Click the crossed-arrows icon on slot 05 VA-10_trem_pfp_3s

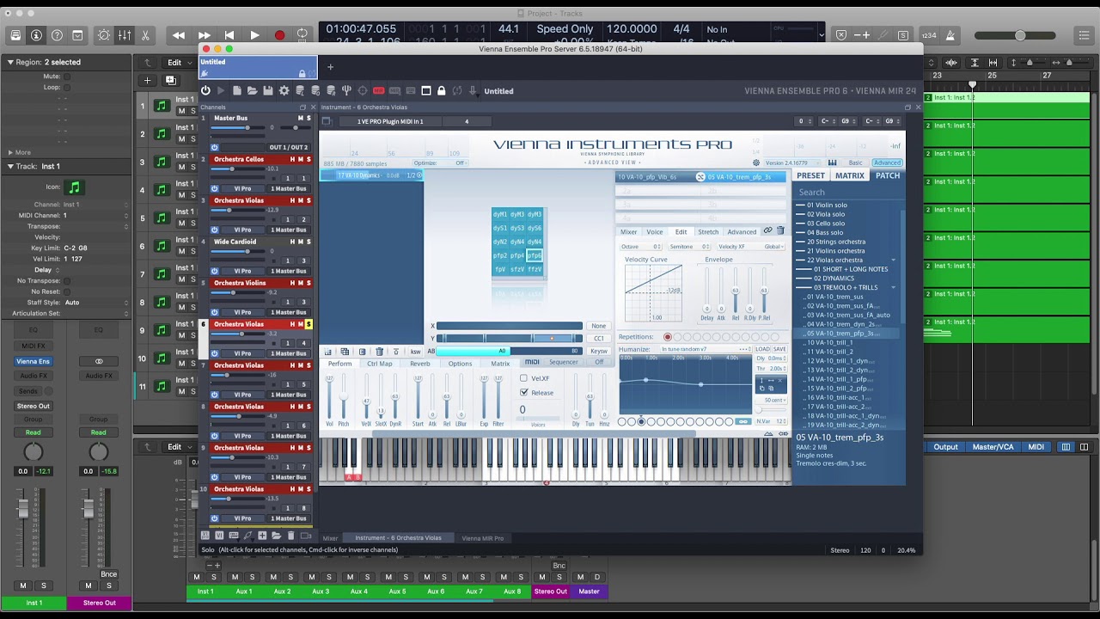point(700,176)
